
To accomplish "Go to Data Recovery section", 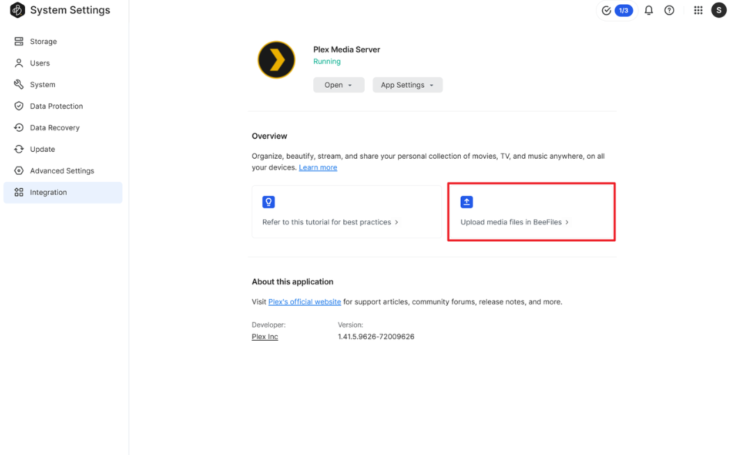I will (x=63, y=128).
